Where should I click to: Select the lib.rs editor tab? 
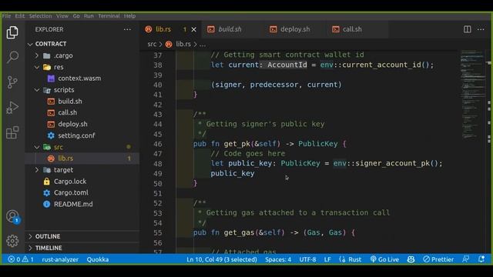coord(163,29)
